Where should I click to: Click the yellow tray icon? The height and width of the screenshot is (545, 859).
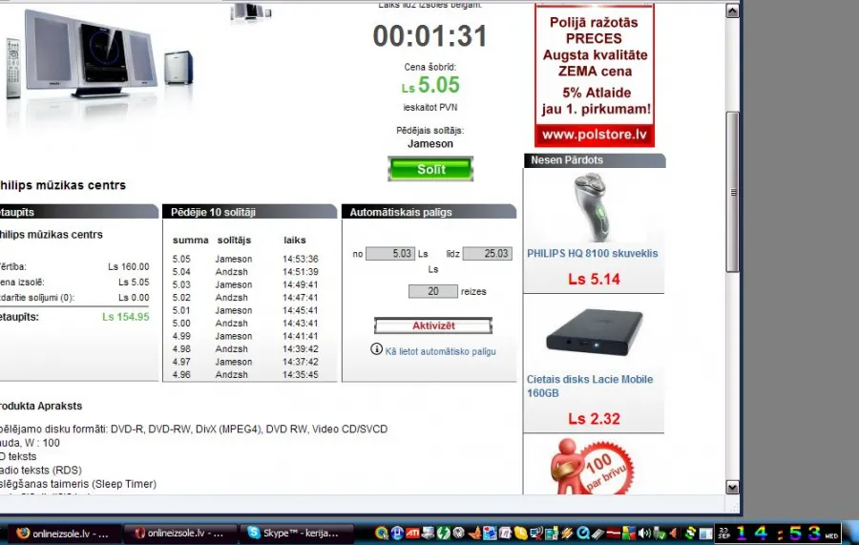pos(520,533)
